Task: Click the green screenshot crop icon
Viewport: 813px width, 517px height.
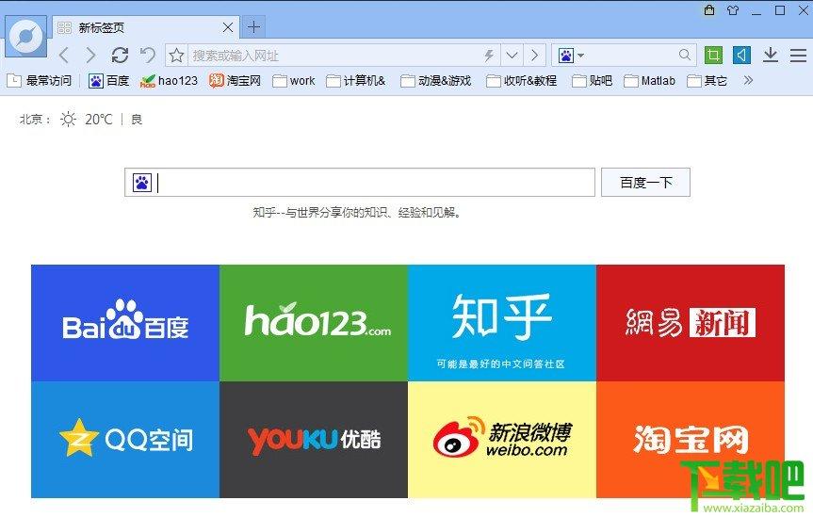Action: [x=713, y=55]
